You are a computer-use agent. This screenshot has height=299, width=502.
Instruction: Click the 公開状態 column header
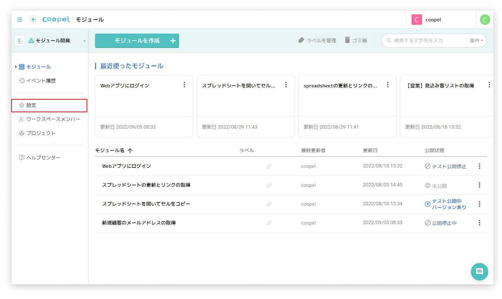[434, 150]
